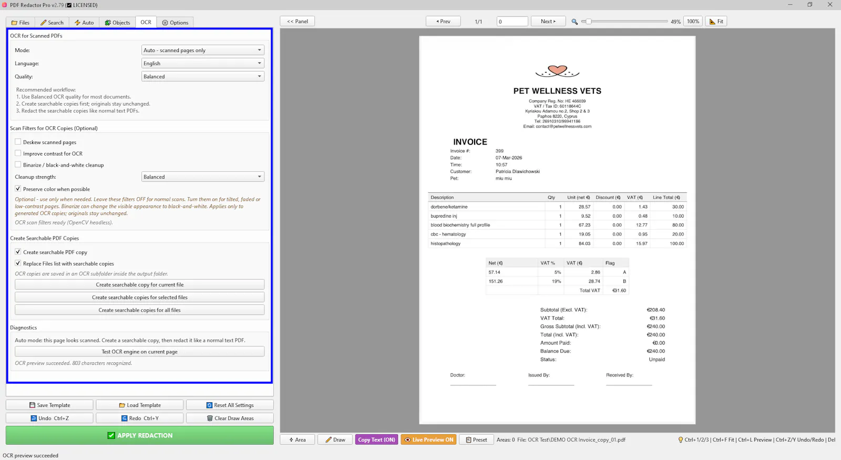Screen dimensions: 841x460
Task: Click the green APPLY REDACTION button
Action: [139, 435]
